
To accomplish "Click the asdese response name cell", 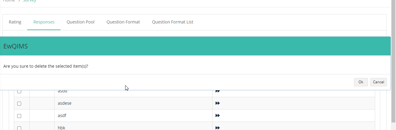I will coord(133,103).
